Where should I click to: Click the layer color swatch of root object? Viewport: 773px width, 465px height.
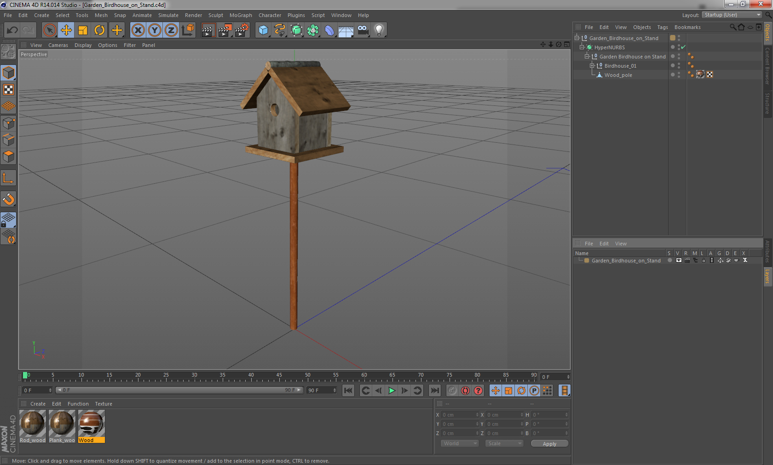[673, 38]
